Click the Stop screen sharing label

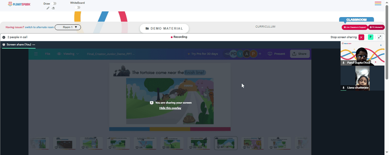[343, 37]
